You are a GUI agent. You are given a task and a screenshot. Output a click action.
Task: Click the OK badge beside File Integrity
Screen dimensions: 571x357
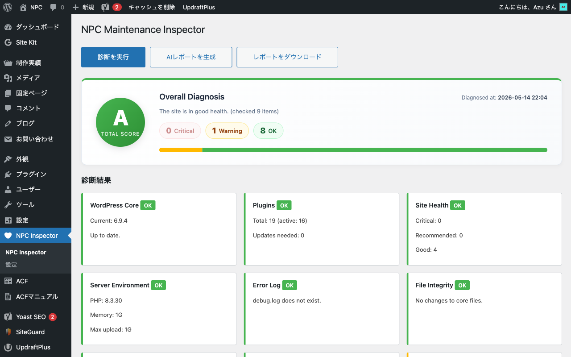click(x=462, y=286)
